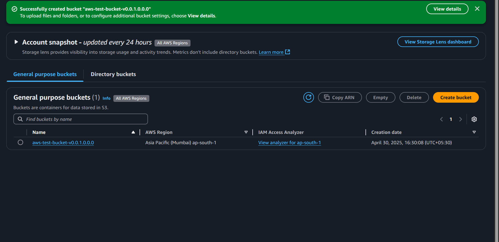The width and height of the screenshot is (499, 242).
Task: Click the Copy ARN button
Action: click(340, 98)
